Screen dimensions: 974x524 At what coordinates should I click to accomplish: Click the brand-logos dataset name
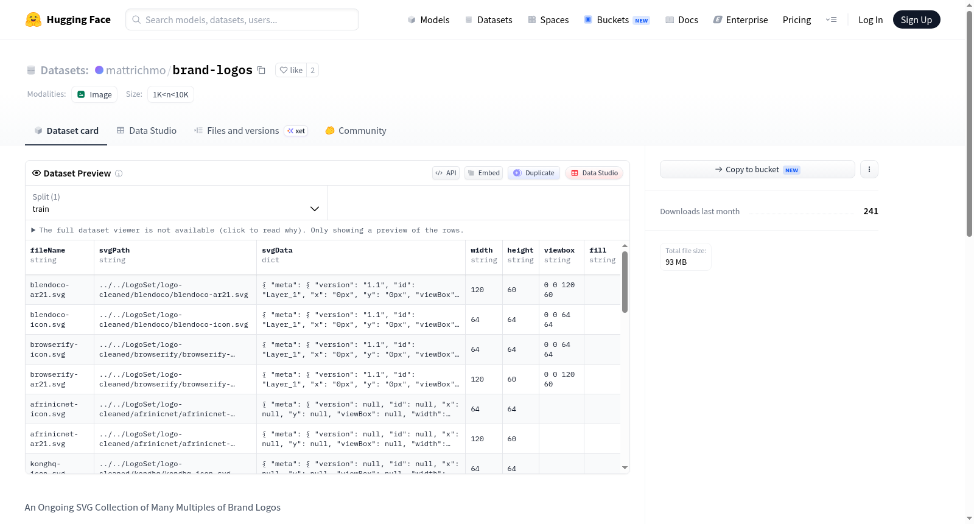pos(212,70)
